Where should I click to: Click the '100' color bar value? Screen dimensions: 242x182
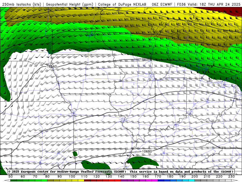(x=72, y=177)
